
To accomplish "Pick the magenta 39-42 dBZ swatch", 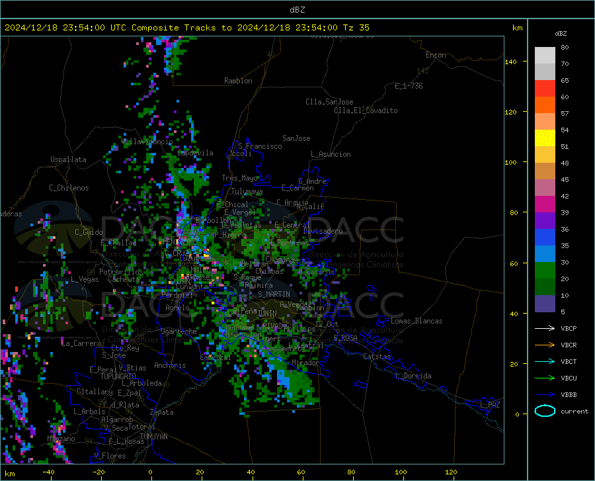I will (x=545, y=204).
